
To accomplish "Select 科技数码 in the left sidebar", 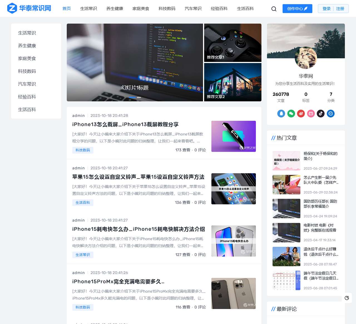I will 27,71.
